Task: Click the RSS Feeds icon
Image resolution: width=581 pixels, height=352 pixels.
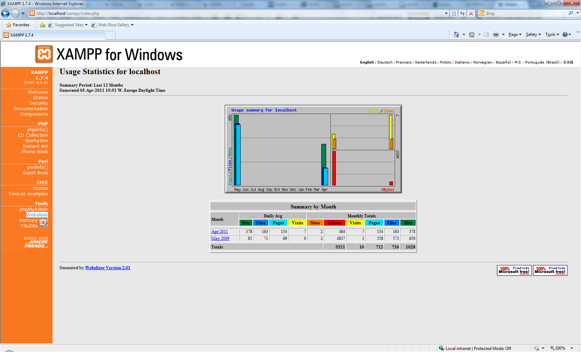Action: tap(472, 35)
